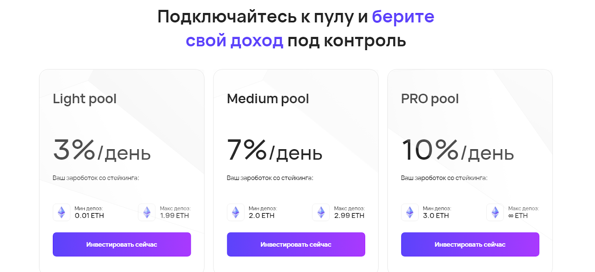Click the 10%/день rate text
This screenshot has width=595, height=272.
click(458, 150)
